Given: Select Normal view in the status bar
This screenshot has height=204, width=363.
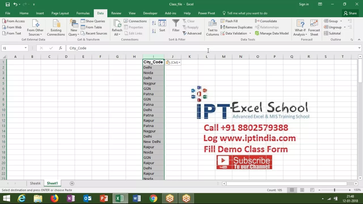Looking at the screenshot, I should 292,190.
